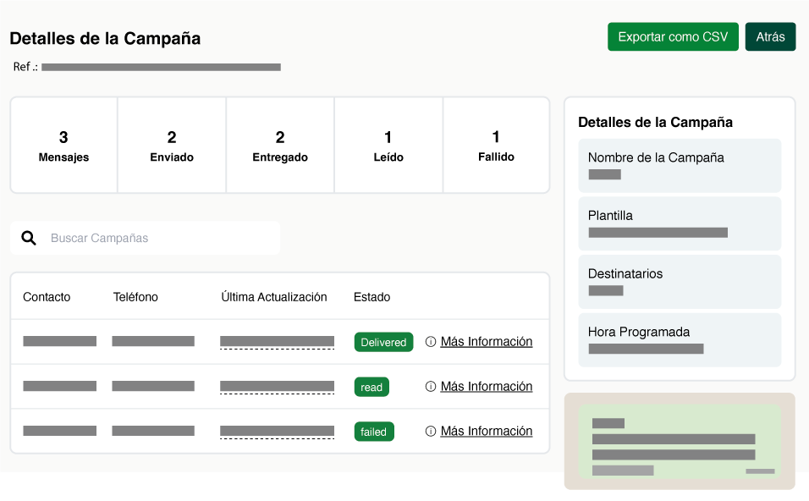Image resolution: width=809 pixels, height=501 pixels.
Task: Open Más Información for the read row
Action: click(x=486, y=387)
